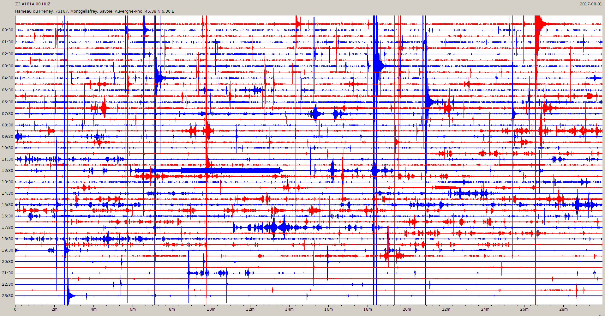
Task: Click the 12:30 time label
Action: click(8, 171)
